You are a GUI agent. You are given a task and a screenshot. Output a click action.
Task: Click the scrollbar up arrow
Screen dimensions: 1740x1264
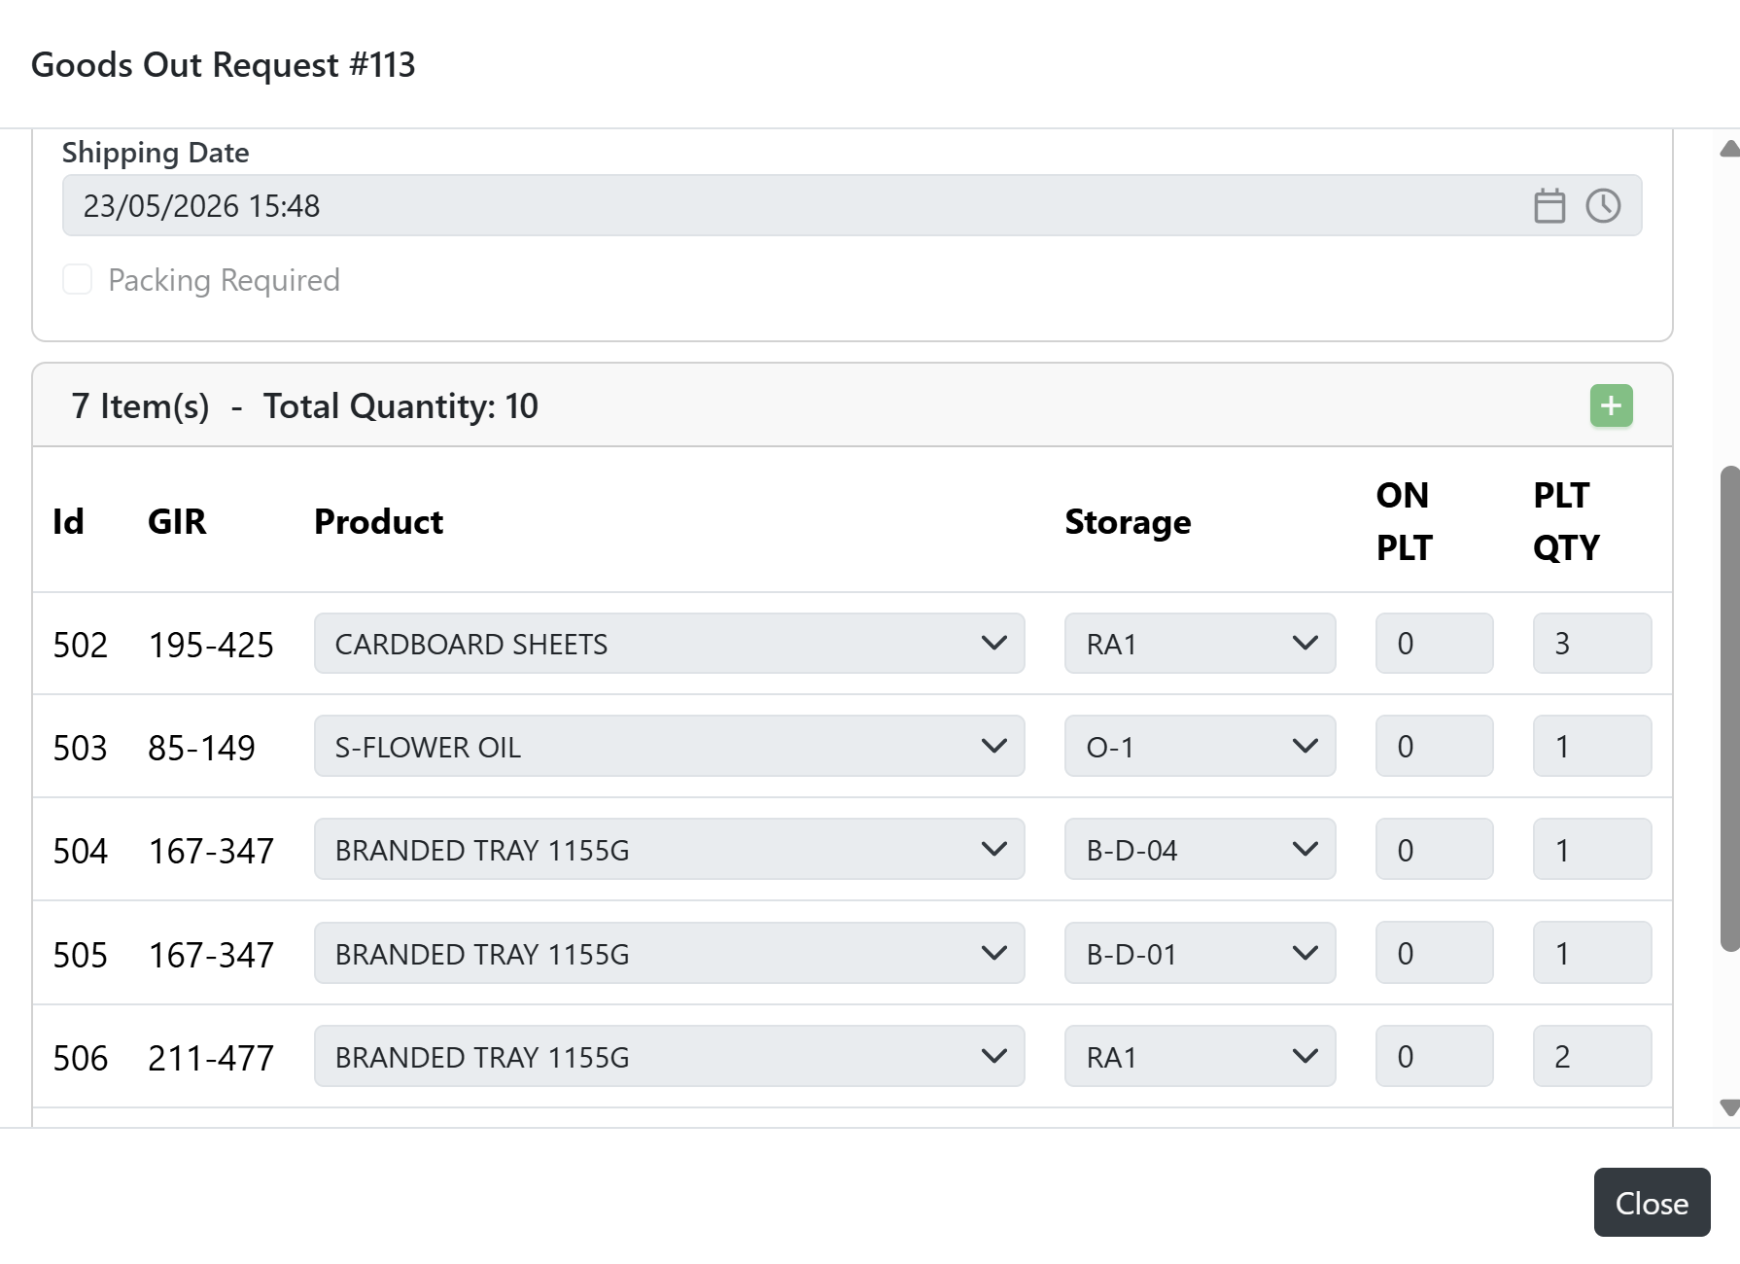[x=1729, y=149]
